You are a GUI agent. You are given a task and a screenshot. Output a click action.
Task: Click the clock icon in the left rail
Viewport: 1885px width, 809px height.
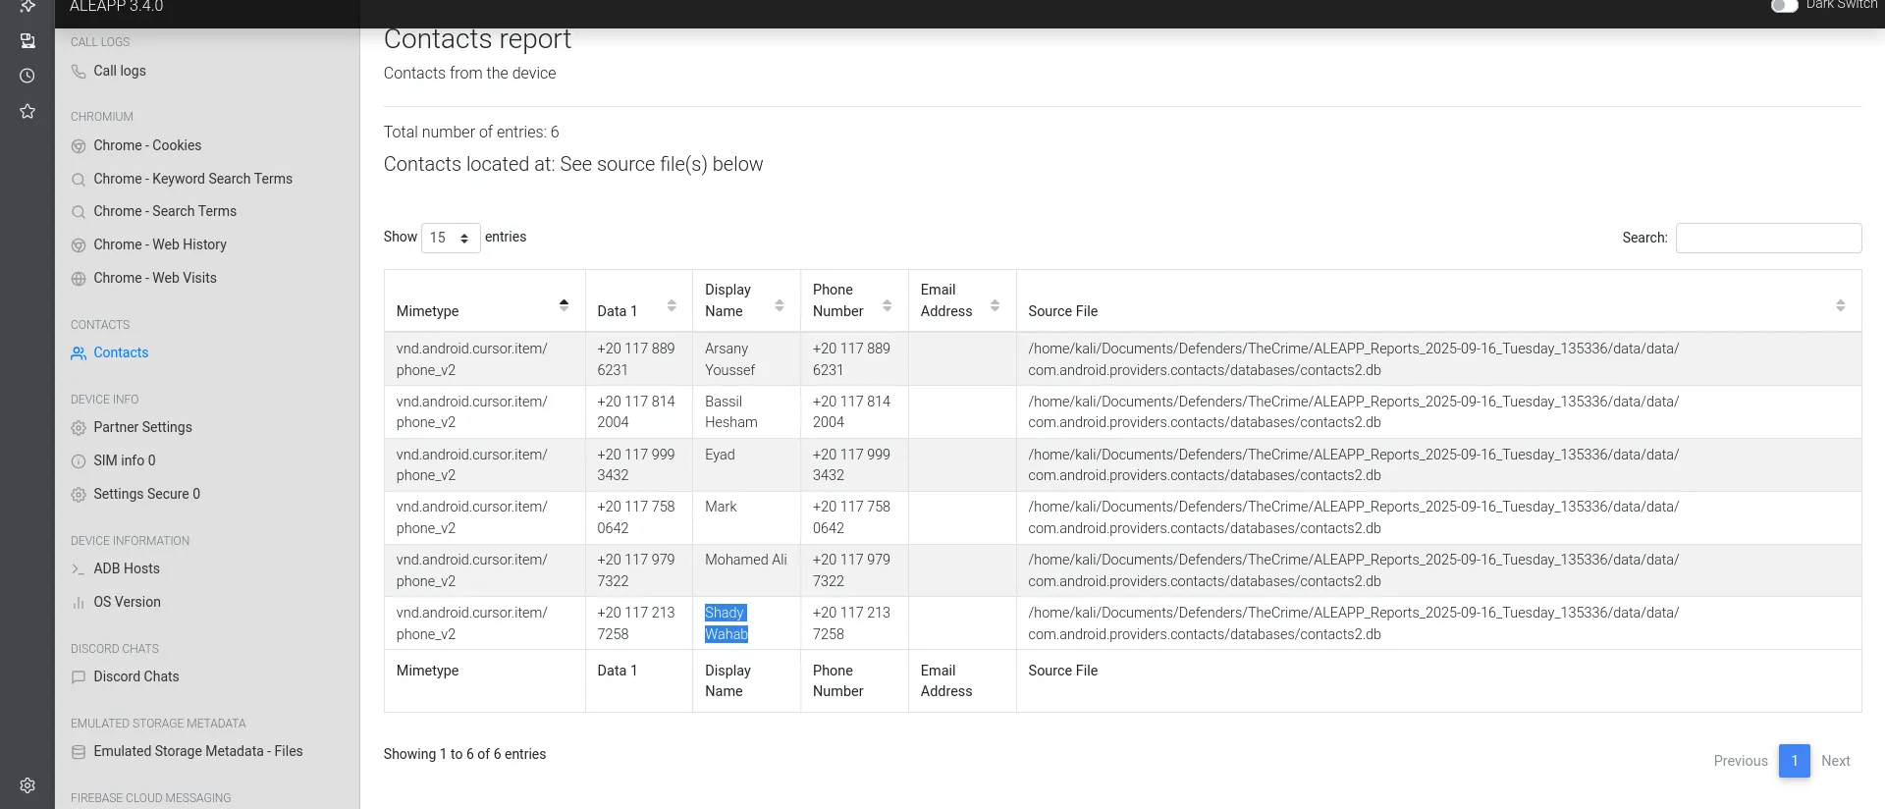coord(27,76)
